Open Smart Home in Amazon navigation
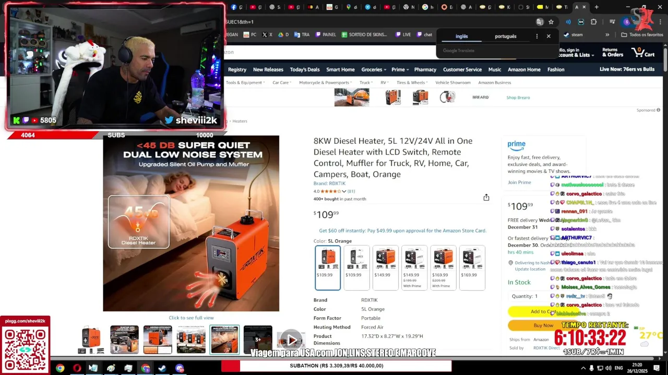Image resolution: width=668 pixels, height=375 pixels. (340, 69)
